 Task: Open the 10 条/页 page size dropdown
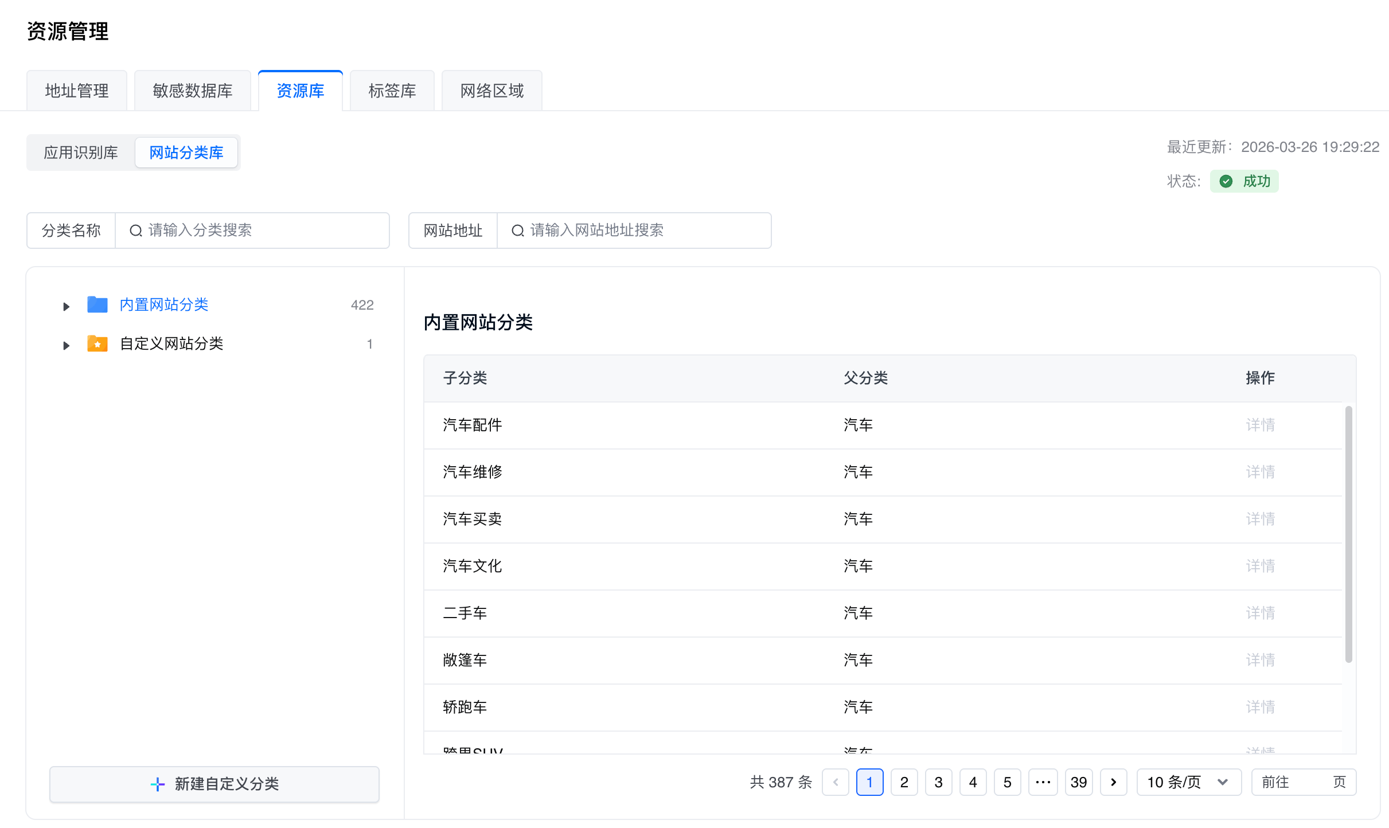pyautogui.click(x=1188, y=782)
